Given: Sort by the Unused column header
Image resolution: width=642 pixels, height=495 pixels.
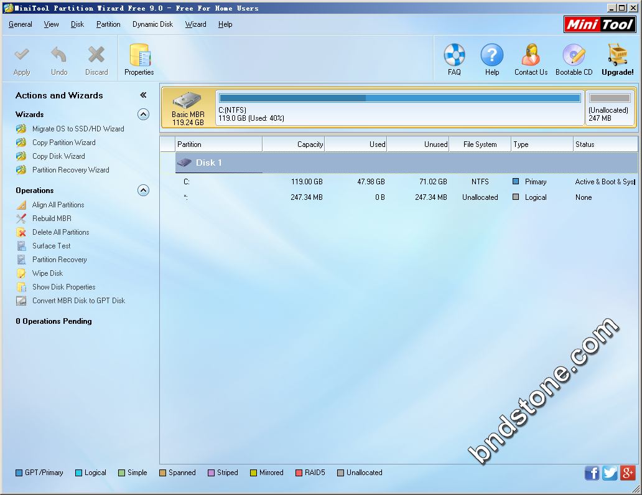Looking at the screenshot, I should [x=418, y=144].
